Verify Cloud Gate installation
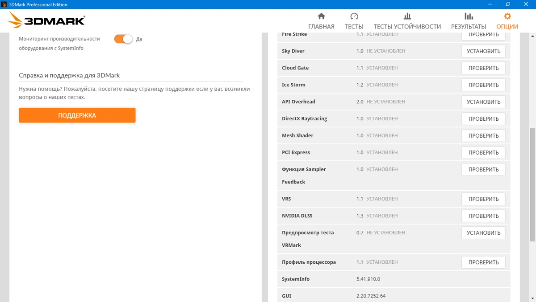536x302 pixels. pyautogui.click(x=483, y=68)
